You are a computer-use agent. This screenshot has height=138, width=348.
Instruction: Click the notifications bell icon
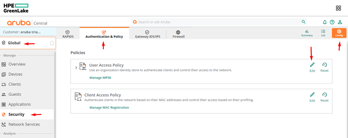(x=325, y=22)
